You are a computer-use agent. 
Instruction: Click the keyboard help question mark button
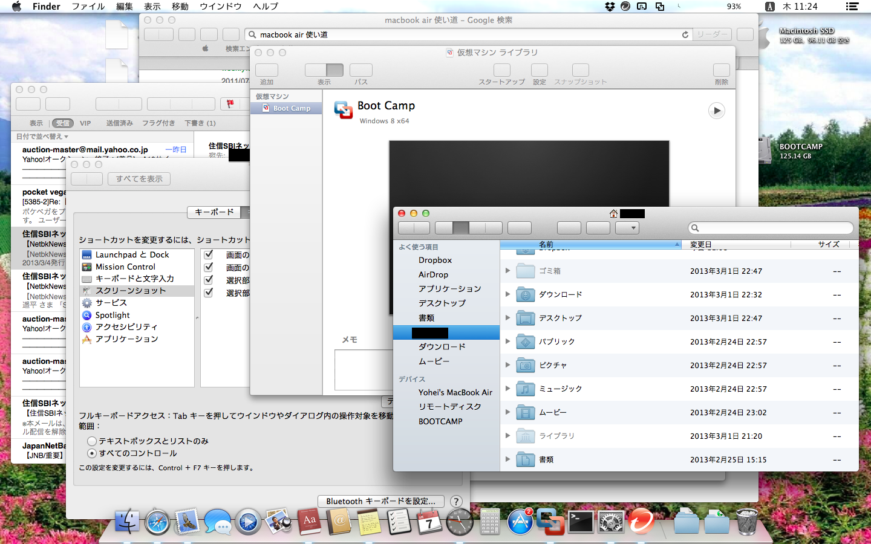pos(456,501)
